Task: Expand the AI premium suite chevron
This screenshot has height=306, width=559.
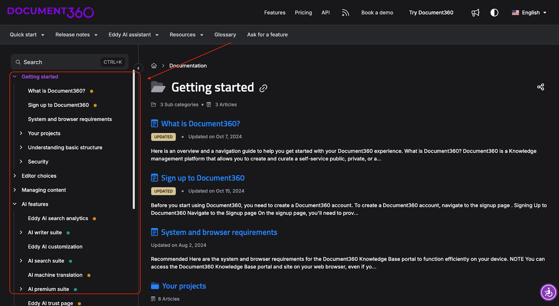Action: click(21, 289)
